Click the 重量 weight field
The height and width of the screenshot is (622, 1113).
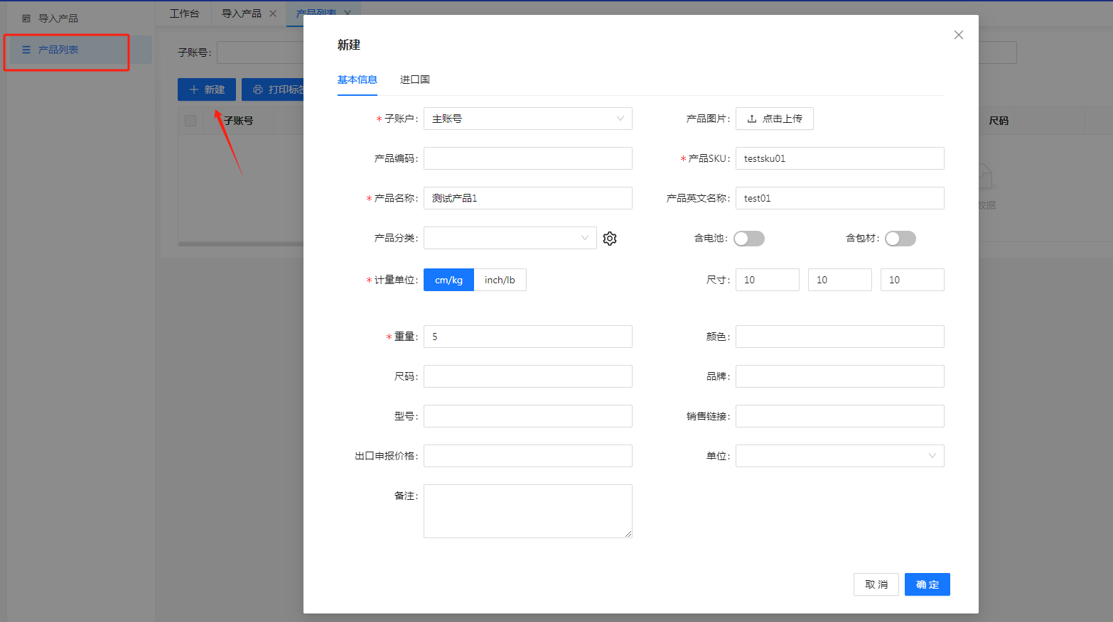click(528, 337)
